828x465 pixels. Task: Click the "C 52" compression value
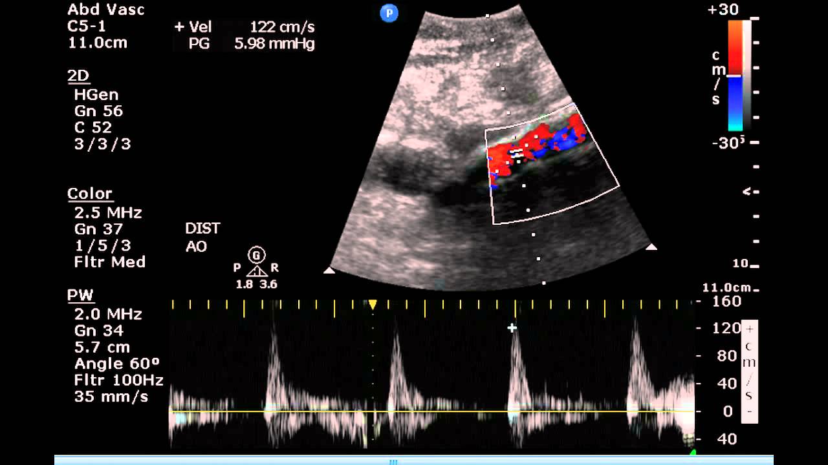(x=93, y=128)
